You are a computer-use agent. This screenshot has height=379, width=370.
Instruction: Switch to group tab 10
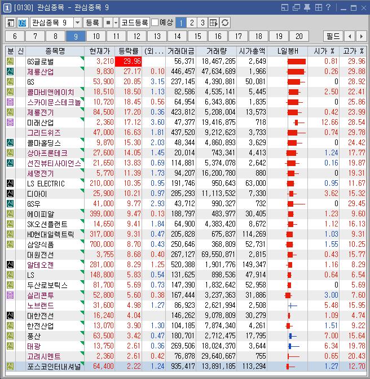click(96, 36)
